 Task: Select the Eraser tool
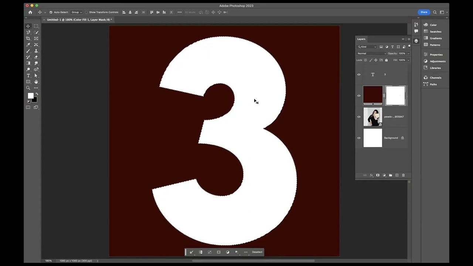click(x=36, y=57)
